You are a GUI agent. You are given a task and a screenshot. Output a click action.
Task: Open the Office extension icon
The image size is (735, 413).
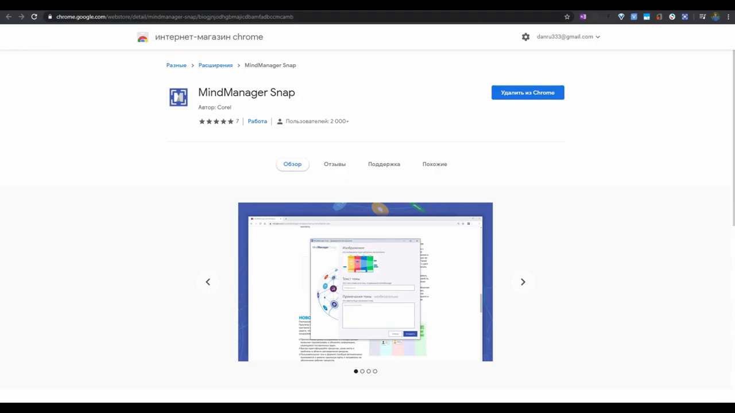click(x=659, y=17)
